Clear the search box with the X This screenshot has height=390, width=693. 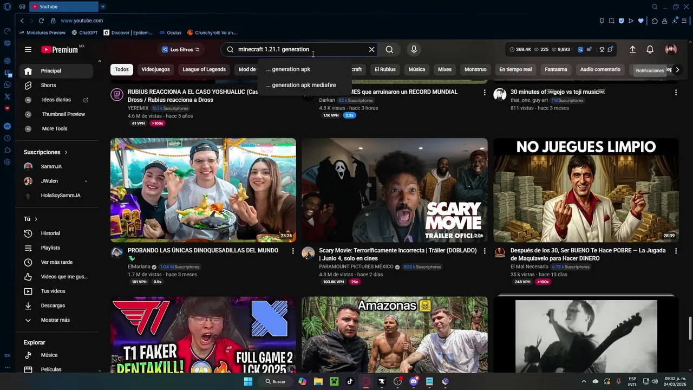click(371, 49)
